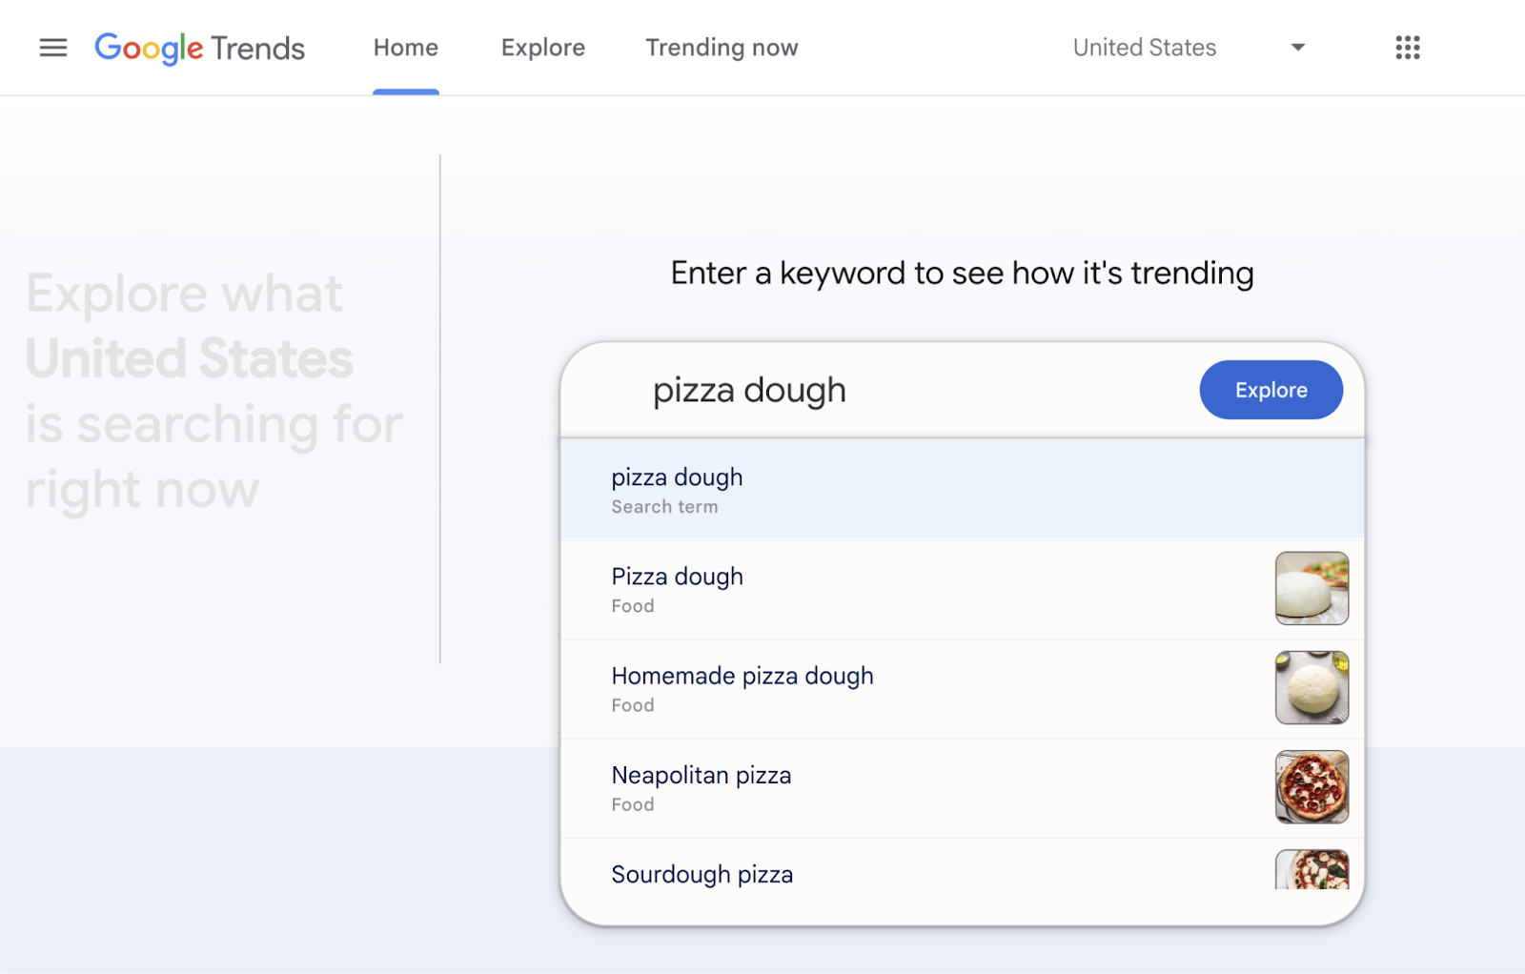Screen dimensions: 1525x974
Task: Choose the Homemade pizza dough food topic
Action: click(x=858, y=687)
